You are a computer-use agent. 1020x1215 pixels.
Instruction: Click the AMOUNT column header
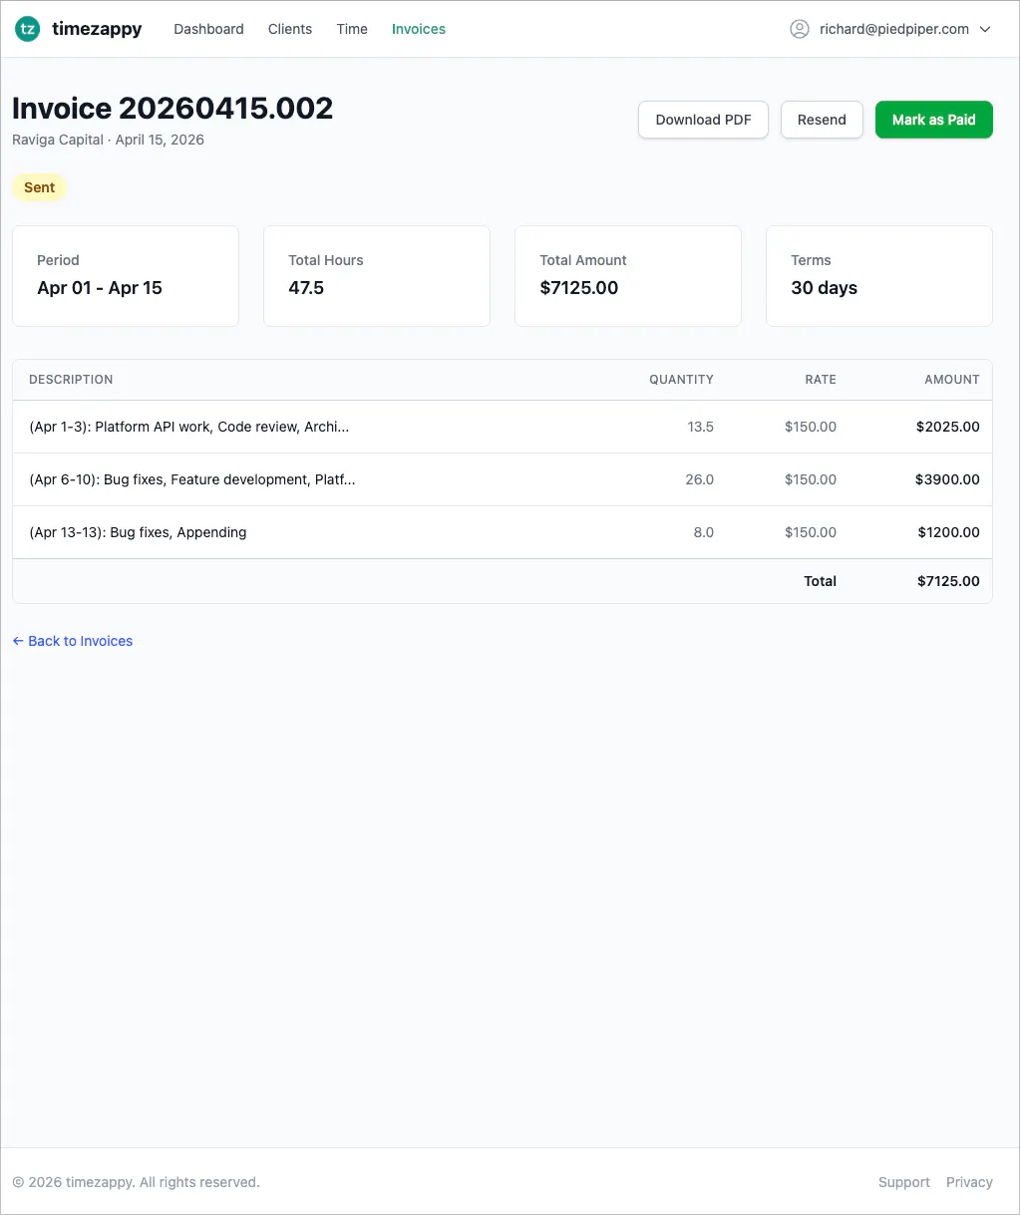click(952, 380)
